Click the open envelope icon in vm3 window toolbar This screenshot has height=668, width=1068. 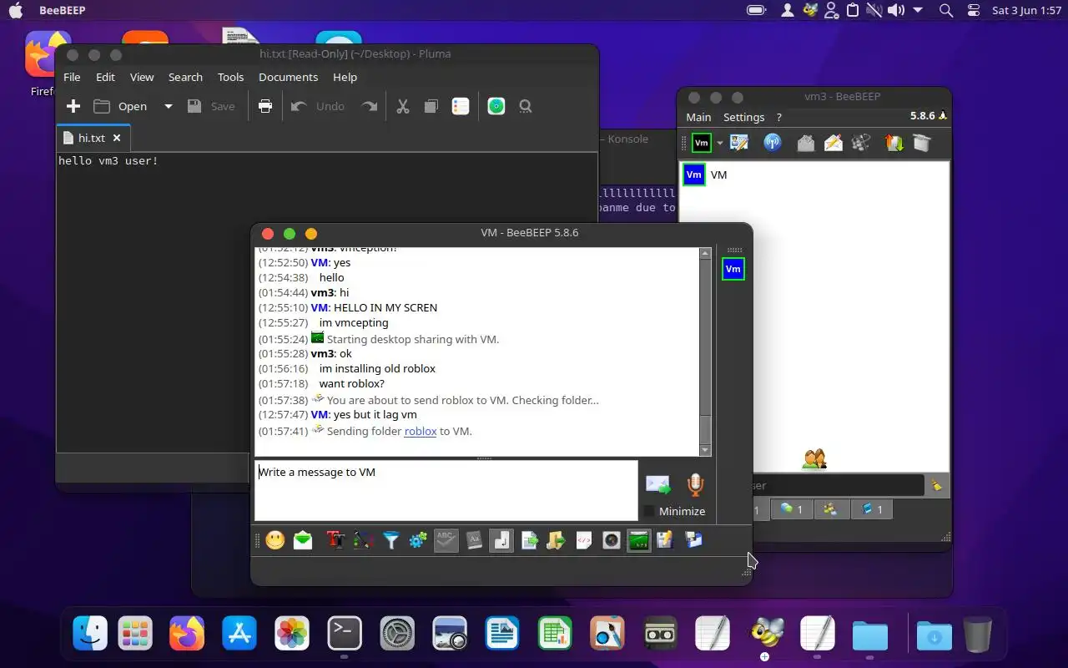pyautogui.click(x=805, y=143)
